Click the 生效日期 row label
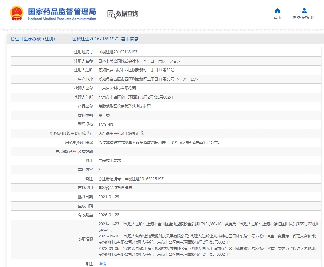The image size is (324, 267). tap(85, 206)
